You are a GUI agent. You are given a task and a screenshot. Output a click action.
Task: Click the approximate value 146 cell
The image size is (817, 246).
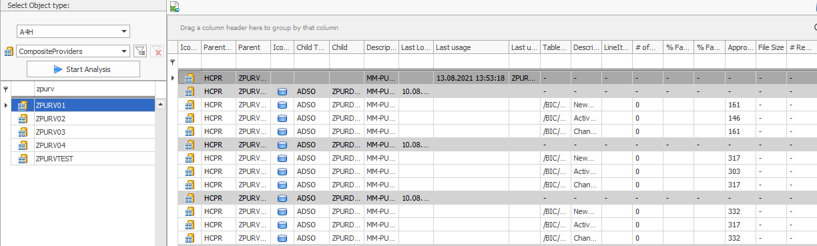pos(741,118)
